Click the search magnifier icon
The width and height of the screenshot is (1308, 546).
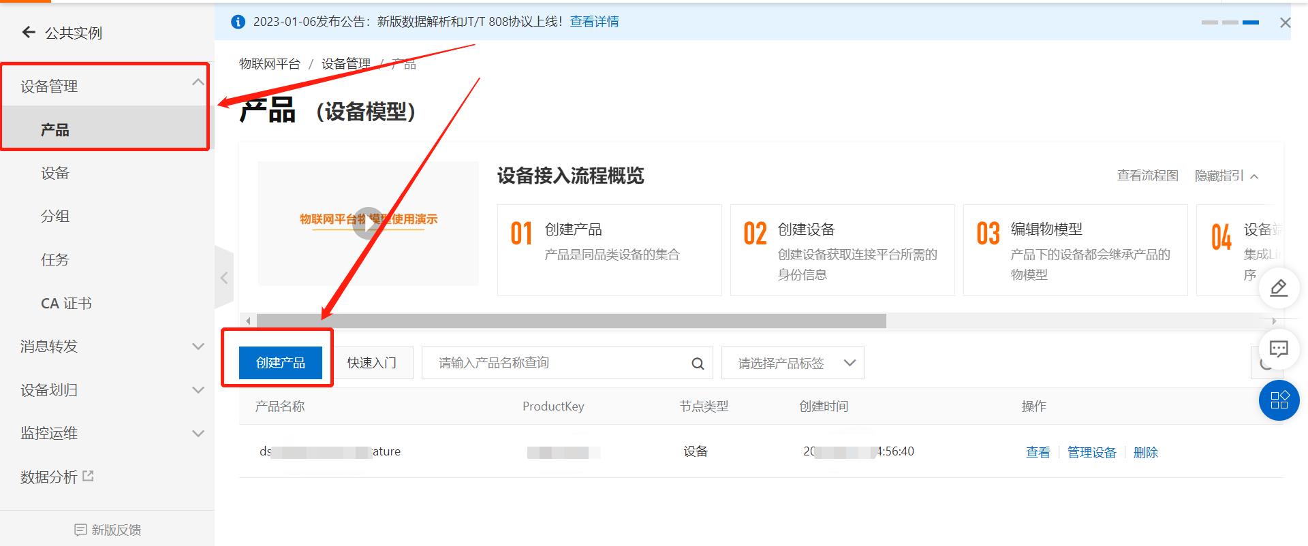pyautogui.click(x=698, y=364)
